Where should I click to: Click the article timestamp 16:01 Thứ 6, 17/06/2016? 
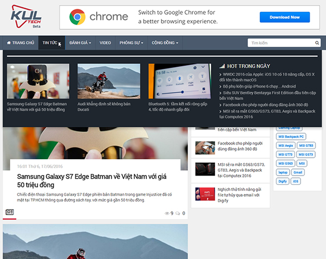[x=40, y=166]
